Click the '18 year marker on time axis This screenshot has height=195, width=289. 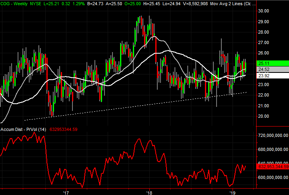[x=149, y=192]
